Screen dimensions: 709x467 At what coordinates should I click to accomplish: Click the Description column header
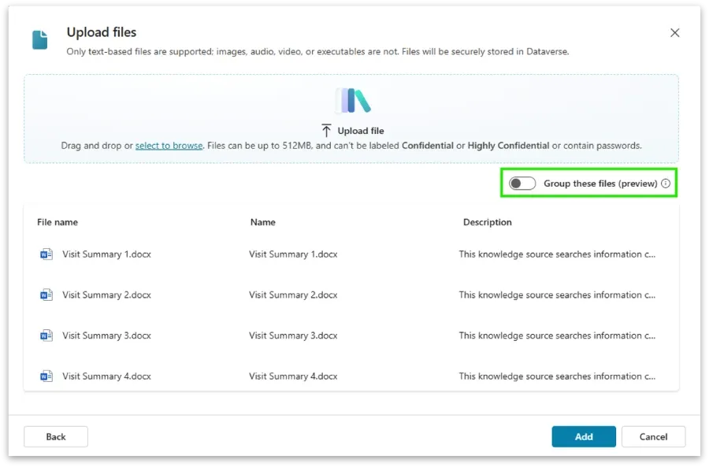pyautogui.click(x=487, y=222)
